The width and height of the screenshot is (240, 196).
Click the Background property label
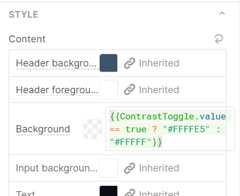click(x=43, y=129)
